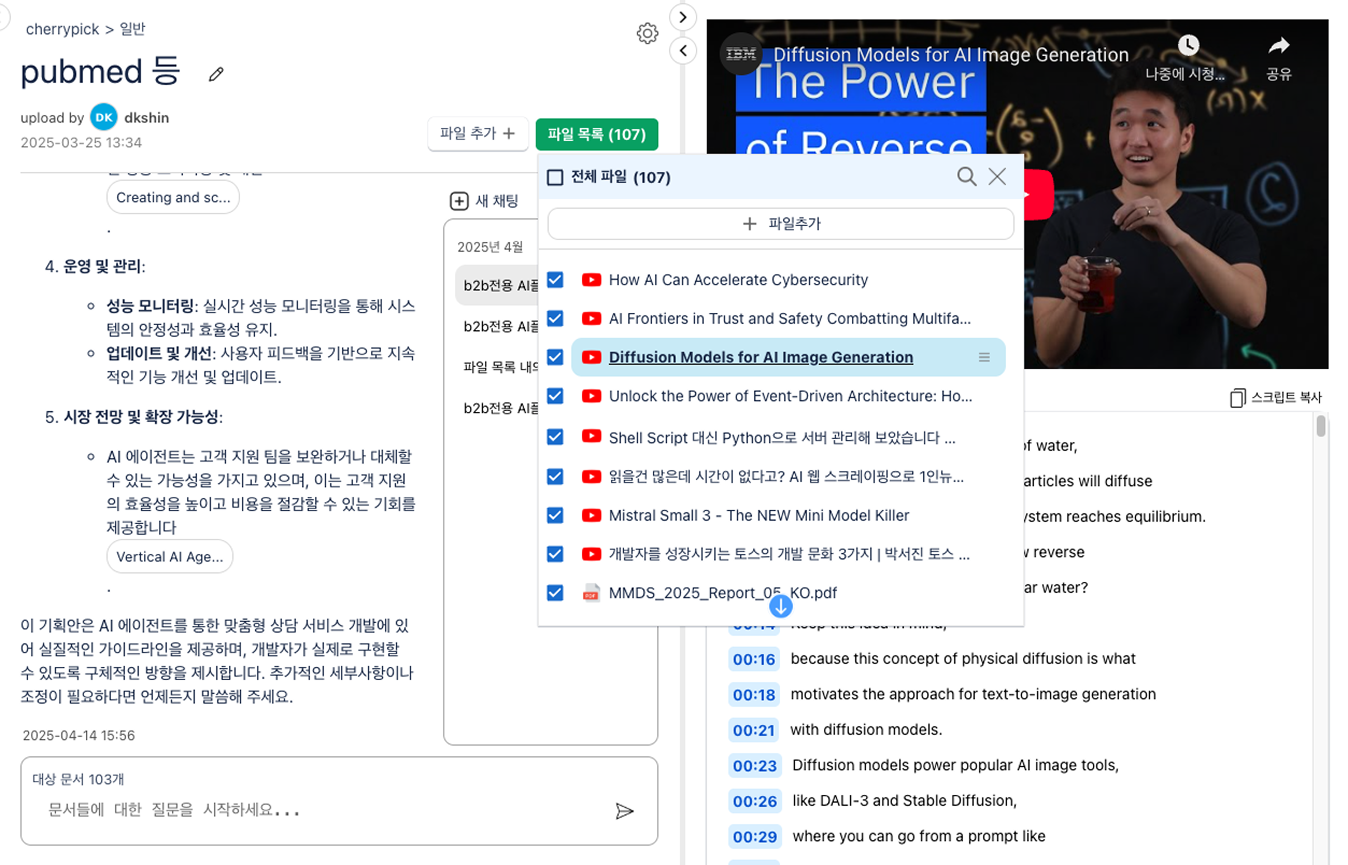Click the search icon in file list
The height and width of the screenshot is (865, 1348).
click(x=966, y=176)
